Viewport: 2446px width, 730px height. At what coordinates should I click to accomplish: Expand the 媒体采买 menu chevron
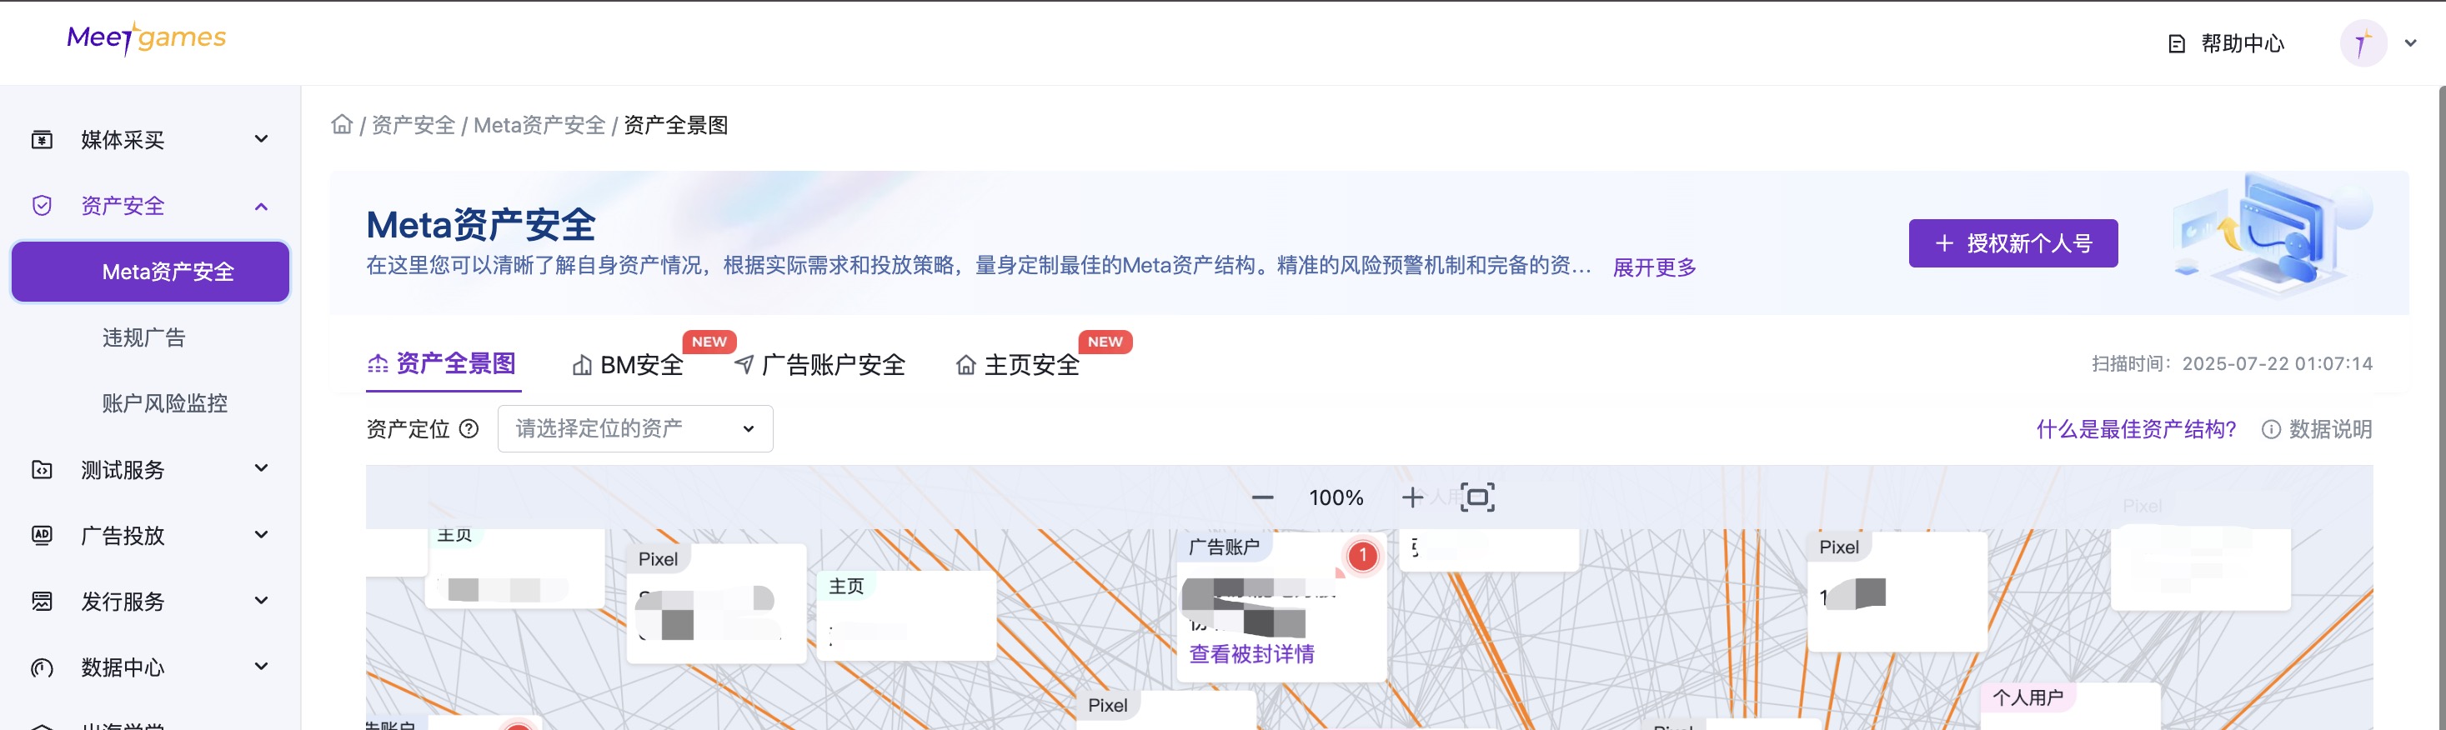pos(261,139)
